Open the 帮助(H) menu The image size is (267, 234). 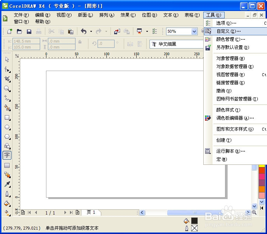[x=43, y=22]
